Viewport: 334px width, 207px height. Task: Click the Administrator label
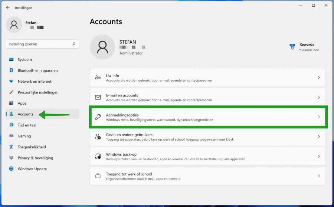(x=131, y=53)
